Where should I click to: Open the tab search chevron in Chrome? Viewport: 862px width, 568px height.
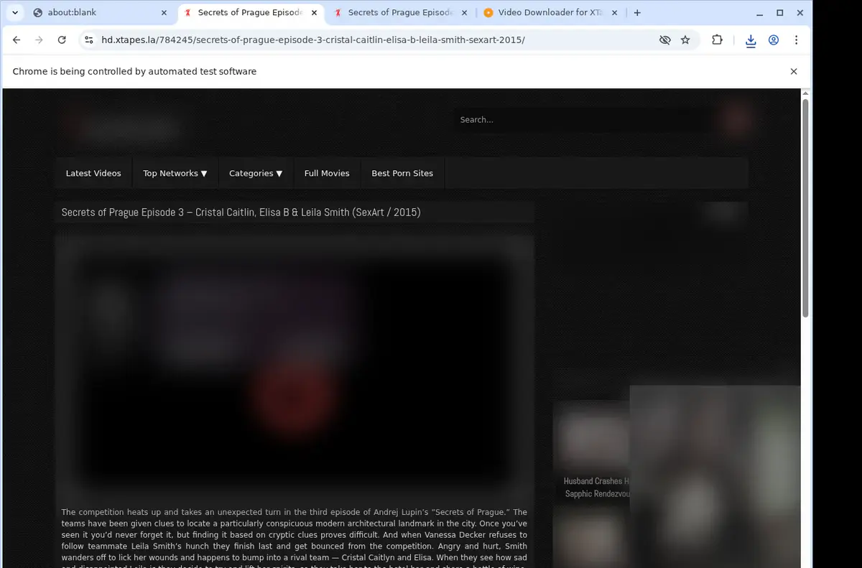coord(15,13)
